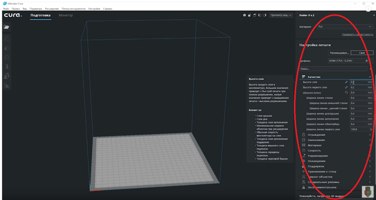The image size is (376, 200).
Task: Expand the Ремонт объектов section
Action: 336,177
